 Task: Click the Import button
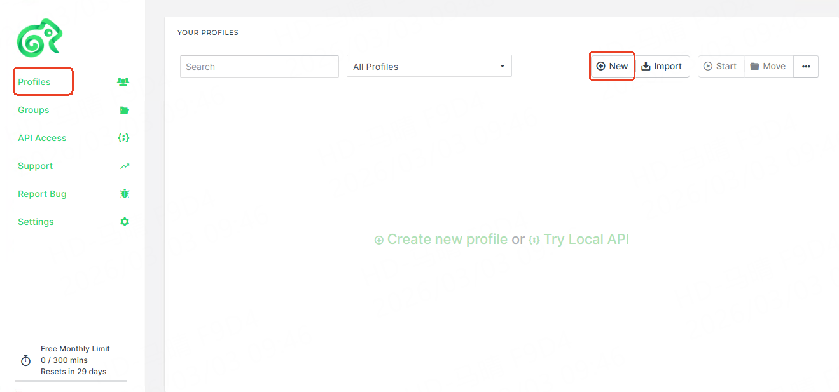coord(662,66)
